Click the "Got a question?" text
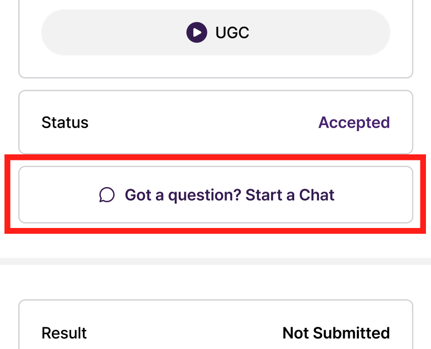The width and height of the screenshot is (431, 349). coord(183,195)
